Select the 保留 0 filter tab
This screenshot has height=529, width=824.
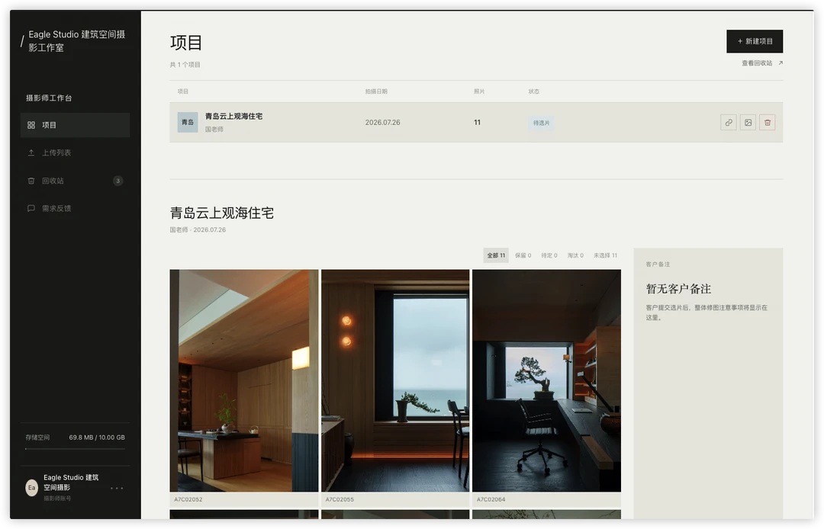coord(523,255)
